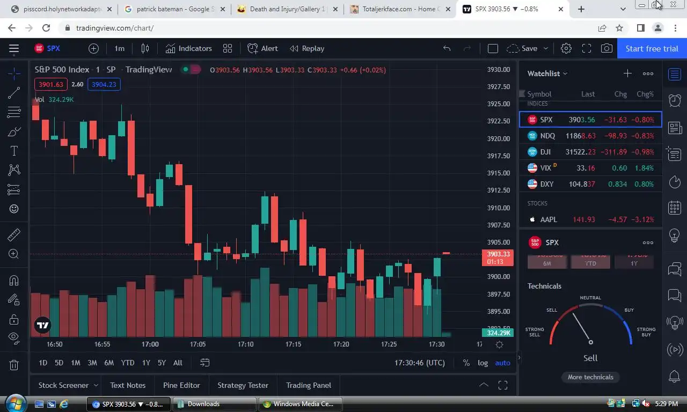Change the 1m timeframe interval

click(119, 48)
